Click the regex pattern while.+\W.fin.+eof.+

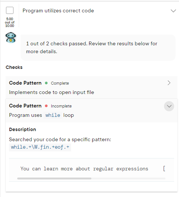click(x=40, y=147)
